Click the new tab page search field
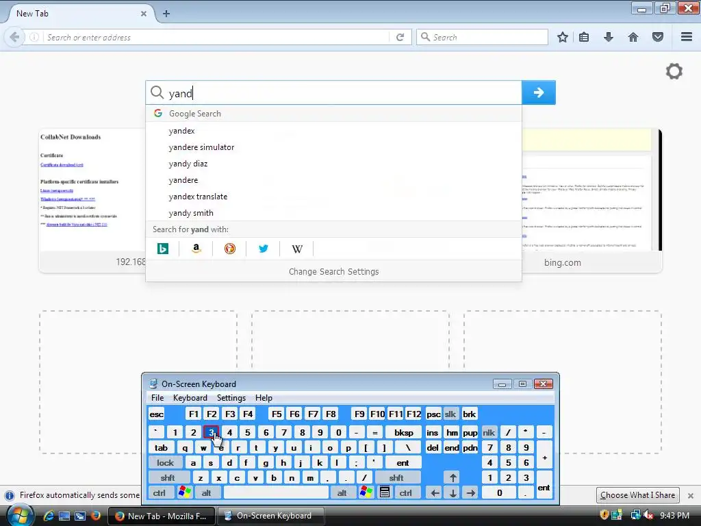The width and height of the screenshot is (701, 526). (x=333, y=92)
